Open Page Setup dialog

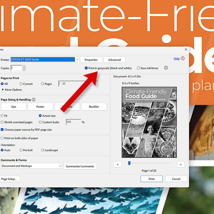click(x=10, y=179)
